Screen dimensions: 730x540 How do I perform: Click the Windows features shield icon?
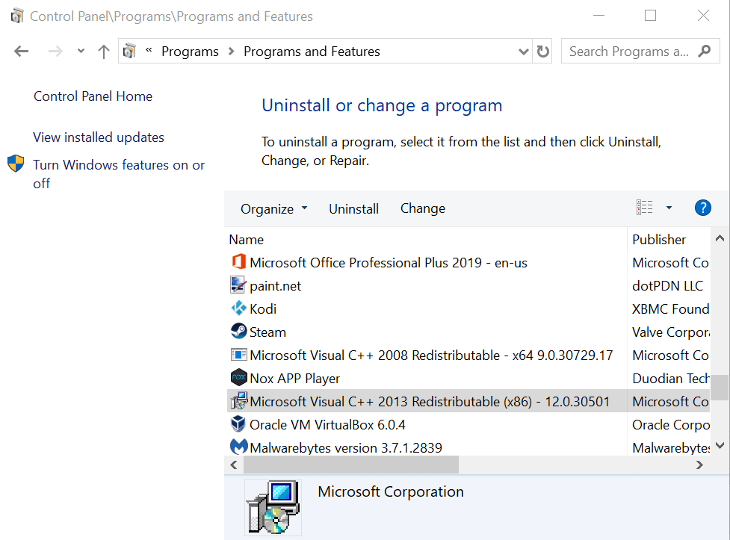pos(16,164)
